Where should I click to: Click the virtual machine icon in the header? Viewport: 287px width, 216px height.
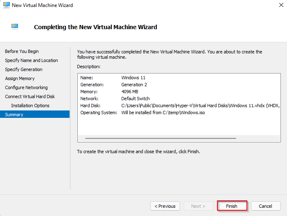(15, 26)
